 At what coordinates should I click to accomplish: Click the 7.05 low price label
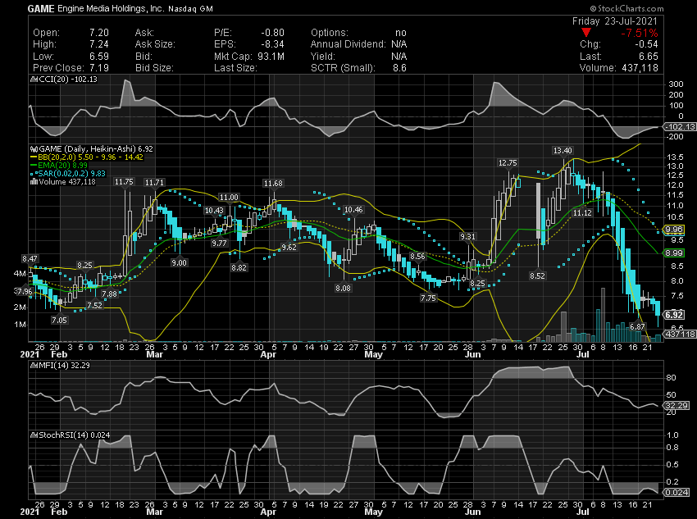[59, 321]
